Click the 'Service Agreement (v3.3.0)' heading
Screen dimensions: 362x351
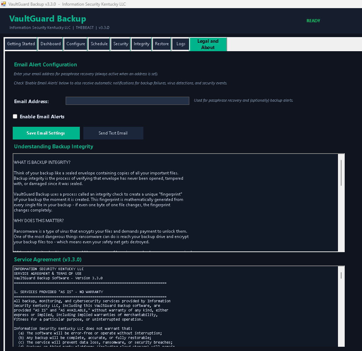click(48, 260)
